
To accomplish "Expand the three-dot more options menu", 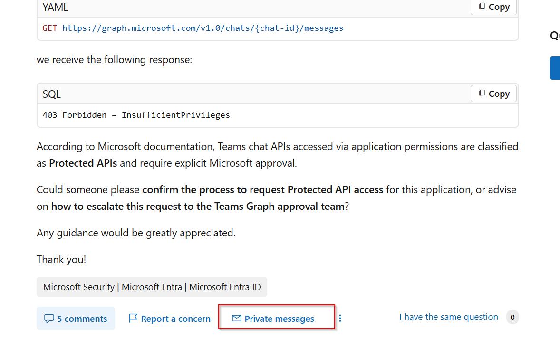I will (340, 319).
